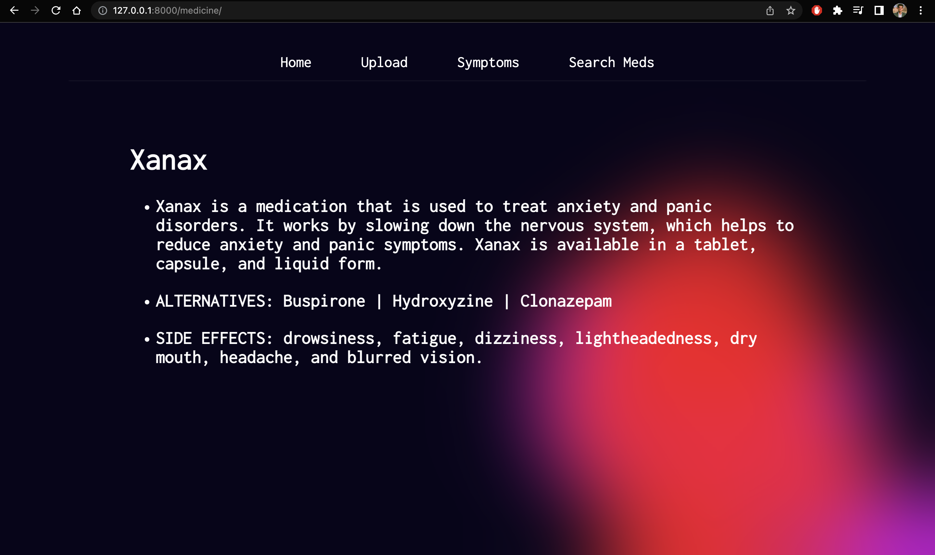
Task: Click the ALTERNATIVES list line
Action: pyautogui.click(x=383, y=301)
